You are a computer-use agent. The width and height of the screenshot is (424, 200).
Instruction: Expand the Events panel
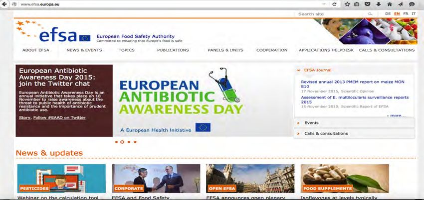click(354, 123)
